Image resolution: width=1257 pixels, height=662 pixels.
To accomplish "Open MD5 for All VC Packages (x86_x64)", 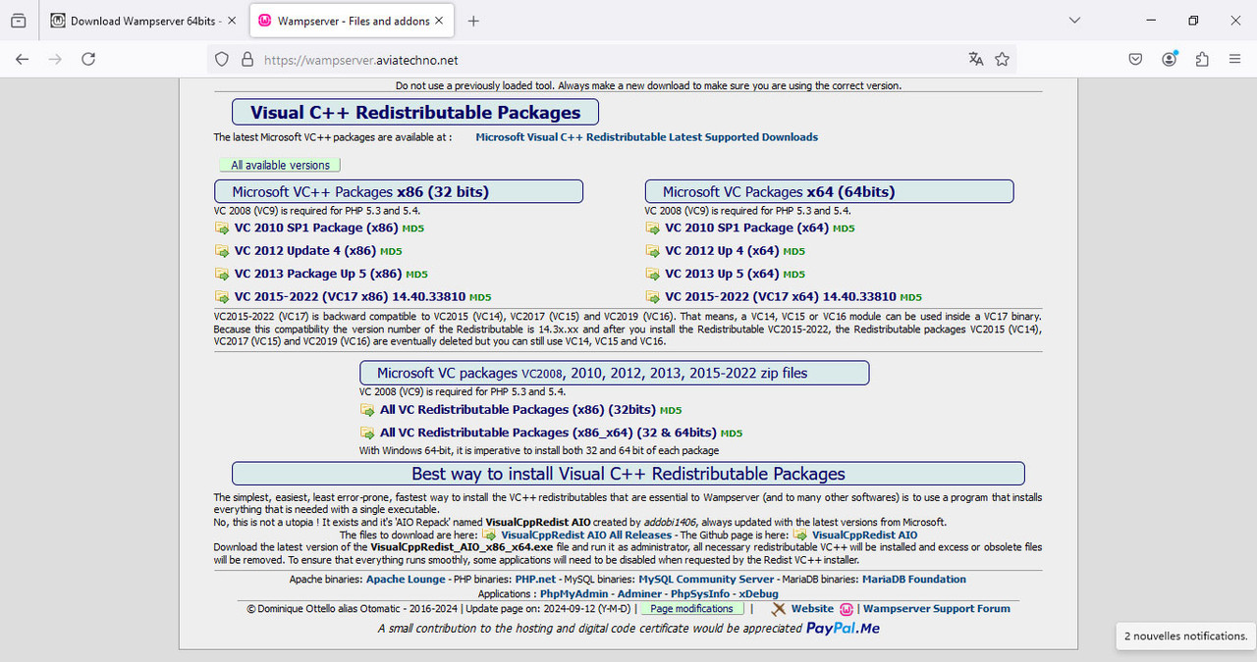I will [732, 433].
